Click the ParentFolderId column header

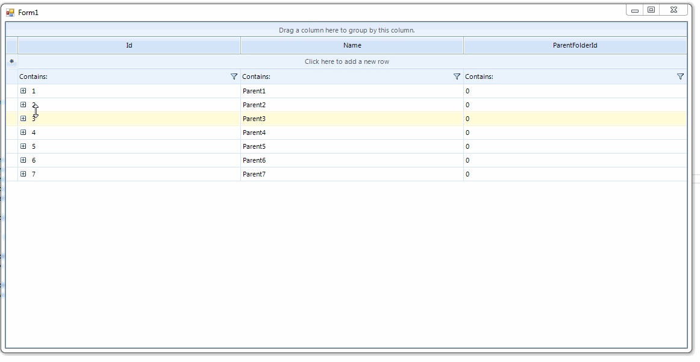pos(575,45)
